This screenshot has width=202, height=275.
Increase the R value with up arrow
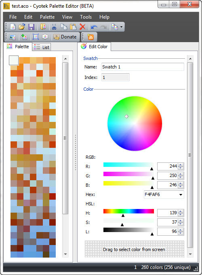point(181,164)
